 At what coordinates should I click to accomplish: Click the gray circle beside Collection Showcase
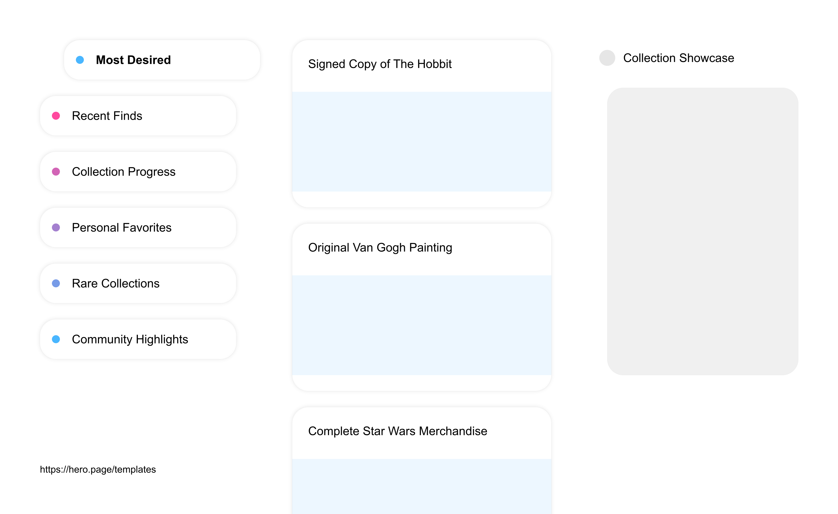click(x=607, y=58)
